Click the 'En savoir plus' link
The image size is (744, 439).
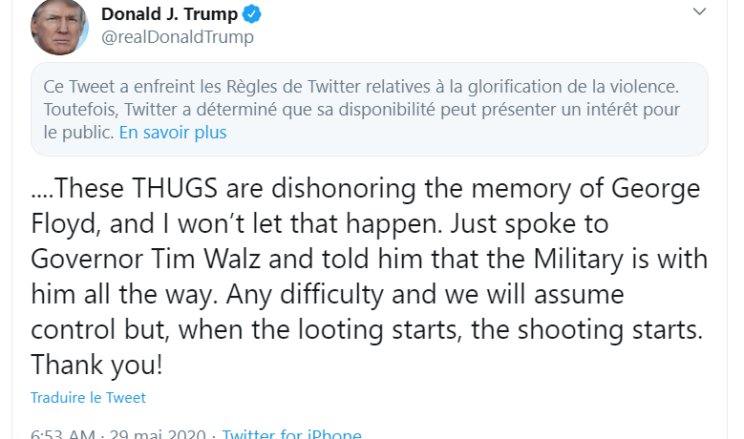click(x=173, y=133)
